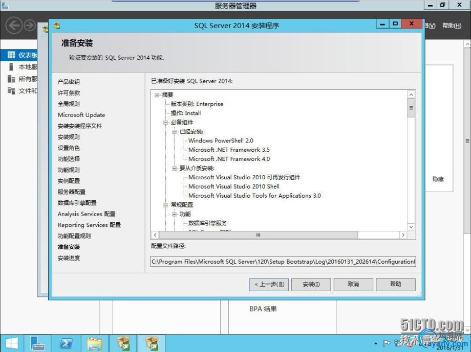Select Windows PowerShell 2.0 tree row

click(221, 140)
